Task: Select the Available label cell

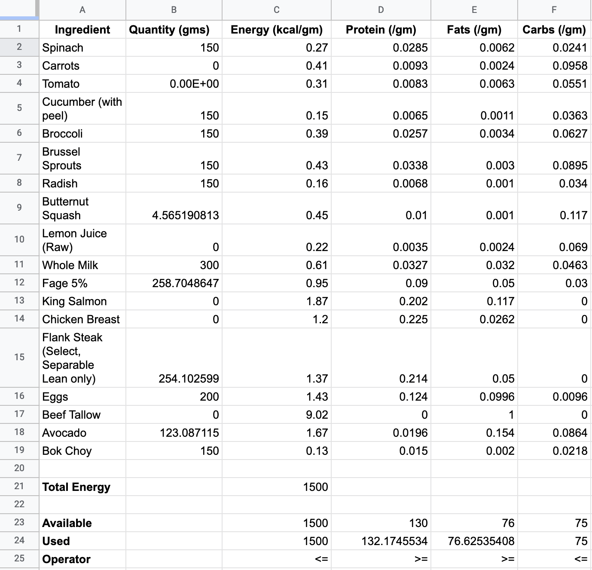Action: point(82,523)
